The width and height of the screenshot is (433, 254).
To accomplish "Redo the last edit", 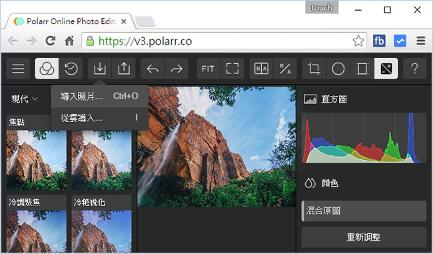I will pos(177,69).
